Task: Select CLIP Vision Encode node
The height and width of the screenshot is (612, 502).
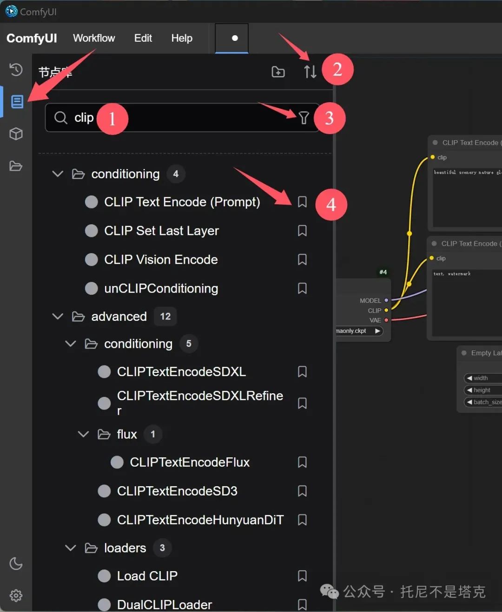Action: 161,260
